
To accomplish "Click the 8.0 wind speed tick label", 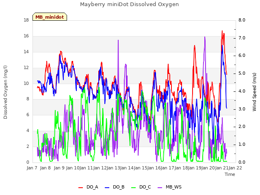I will point(242,20).
